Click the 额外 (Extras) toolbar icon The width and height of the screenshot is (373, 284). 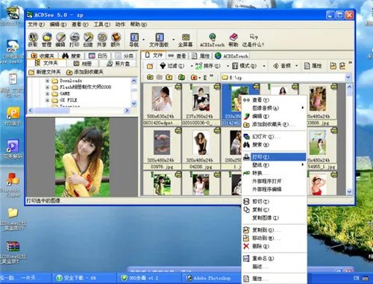click(x=115, y=40)
